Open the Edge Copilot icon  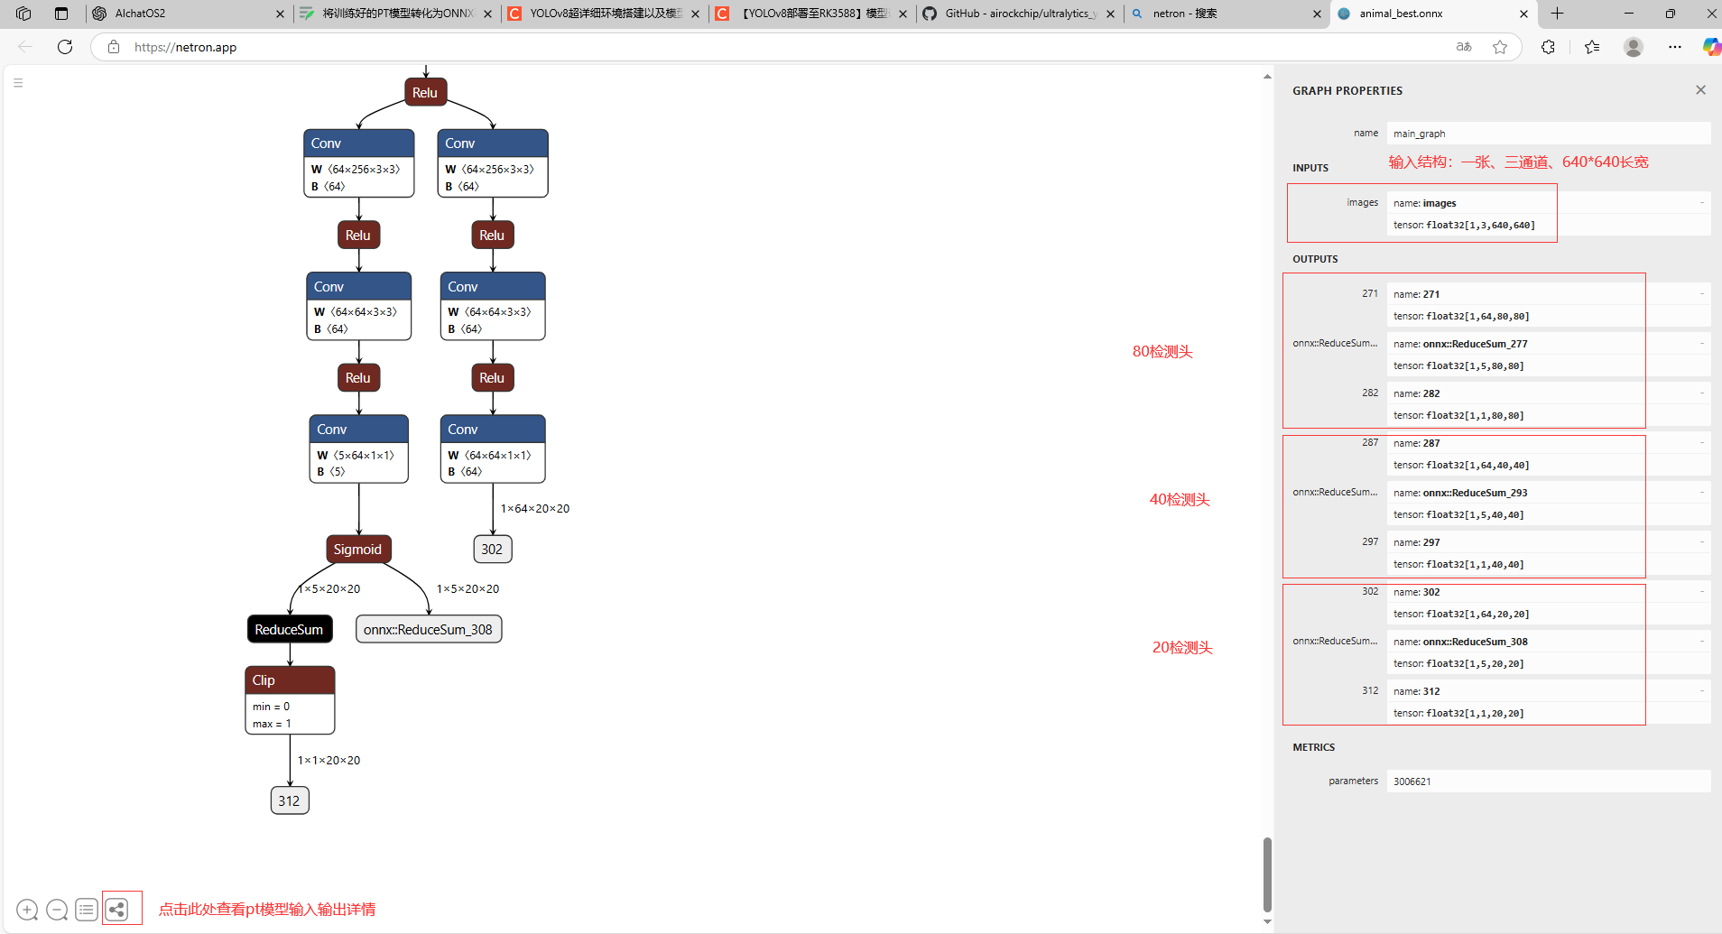(x=1710, y=47)
